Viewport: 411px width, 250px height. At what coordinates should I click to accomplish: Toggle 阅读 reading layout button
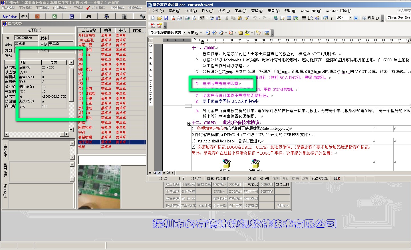pos(370,18)
